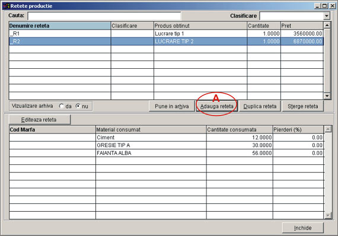The width and height of the screenshot is (338, 236).
Task: Click the Cantitate consumata column header
Action: pos(240,129)
